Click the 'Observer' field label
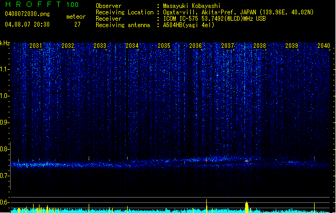Image resolution: width=336 pixels, height=213 pixels. coord(108,6)
